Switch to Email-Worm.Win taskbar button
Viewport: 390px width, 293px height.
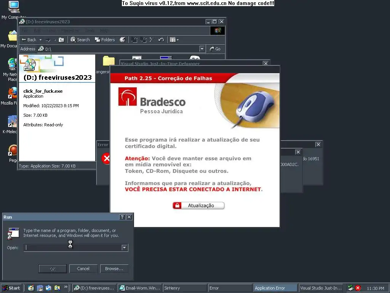click(139, 288)
